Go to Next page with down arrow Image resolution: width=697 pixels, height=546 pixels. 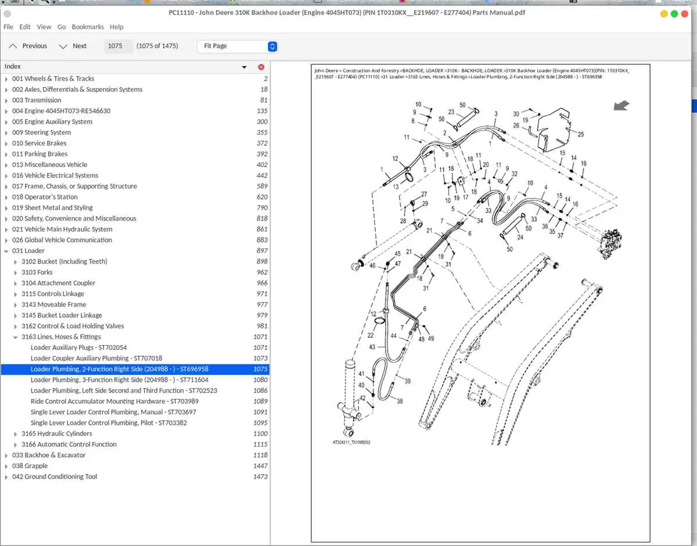73,46
